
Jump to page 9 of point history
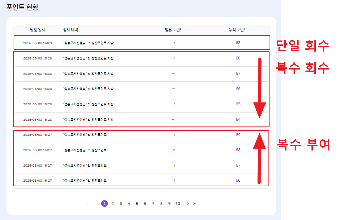[170, 204]
